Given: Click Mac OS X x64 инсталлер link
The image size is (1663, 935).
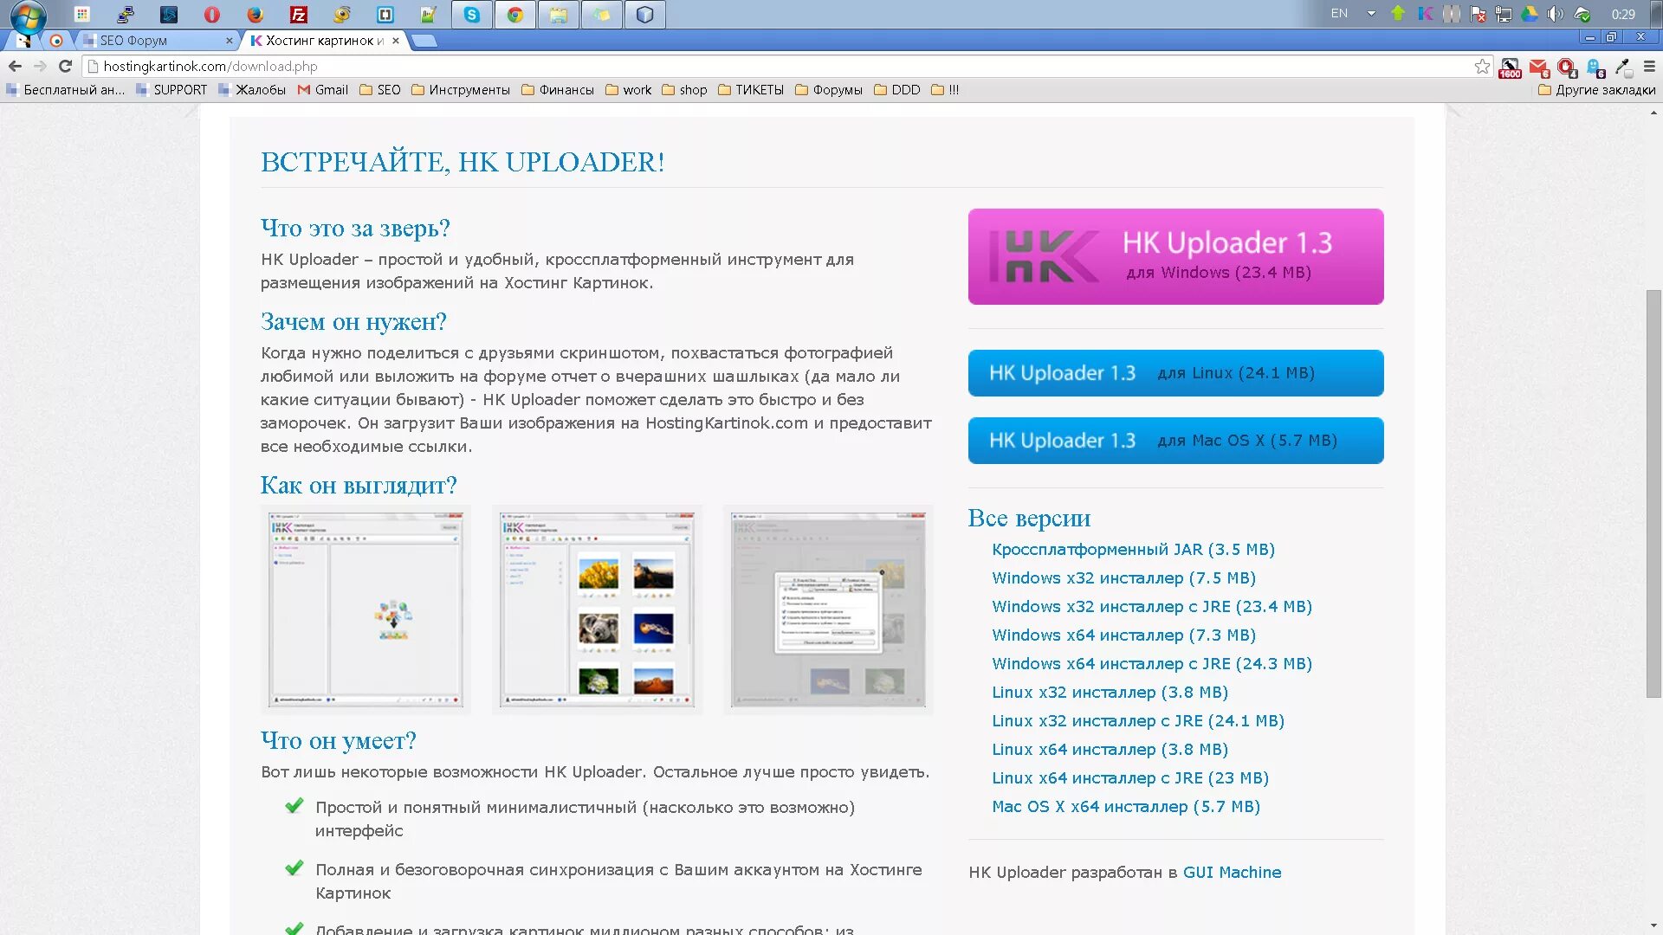Looking at the screenshot, I should pyautogui.click(x=1126, y=807).
